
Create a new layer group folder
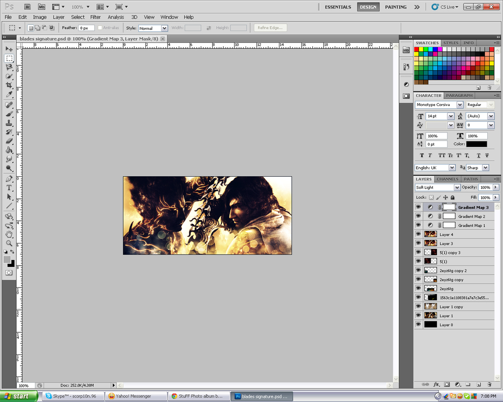468,384
